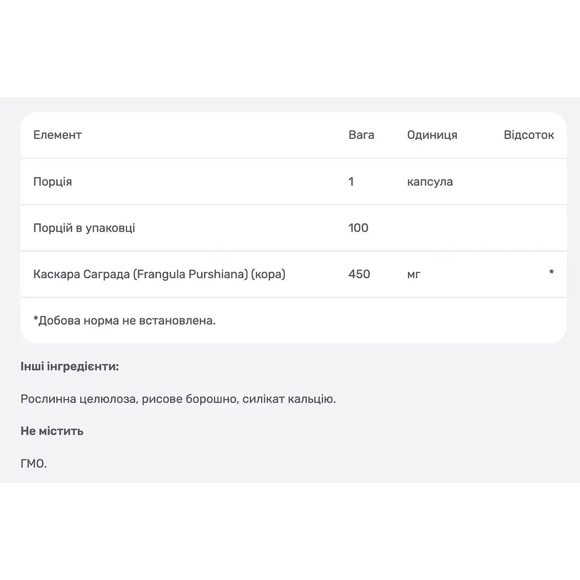Viewport: 580px width, 580px height.
Task: Click the ГМО text
Action: [x=33, y=463]
